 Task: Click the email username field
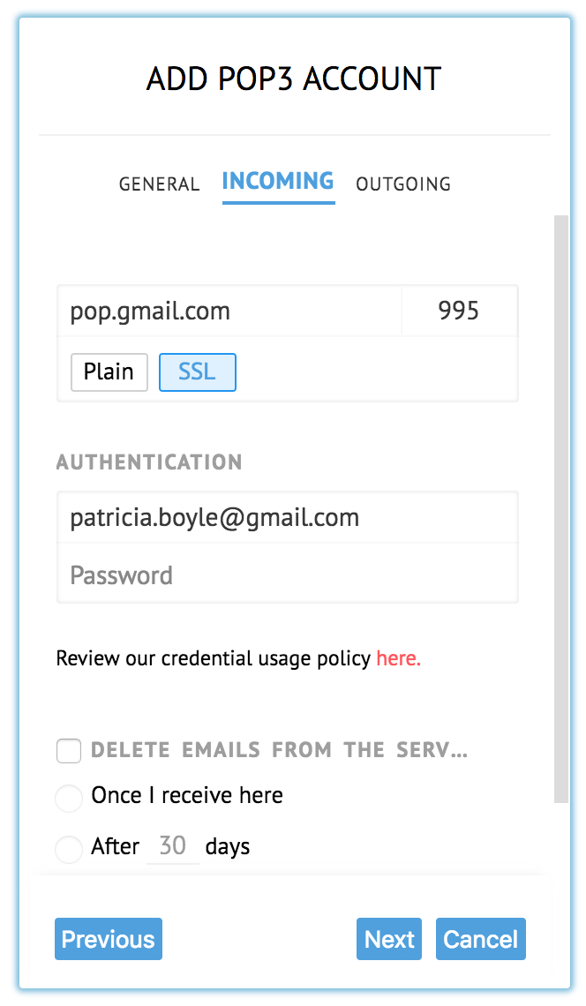coord(287,517)
